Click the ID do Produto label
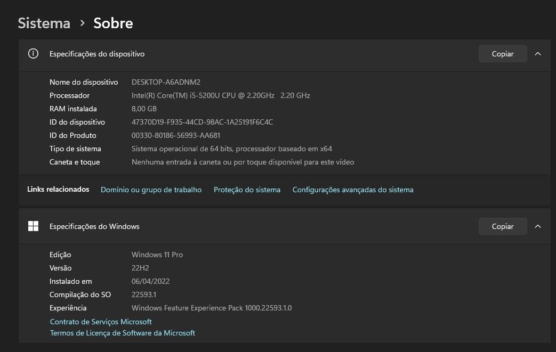This screenshot has height=352, width=556. tap(72, 136)
